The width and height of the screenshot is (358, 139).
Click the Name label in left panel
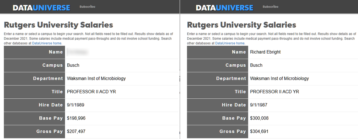(x=56, y=52)
